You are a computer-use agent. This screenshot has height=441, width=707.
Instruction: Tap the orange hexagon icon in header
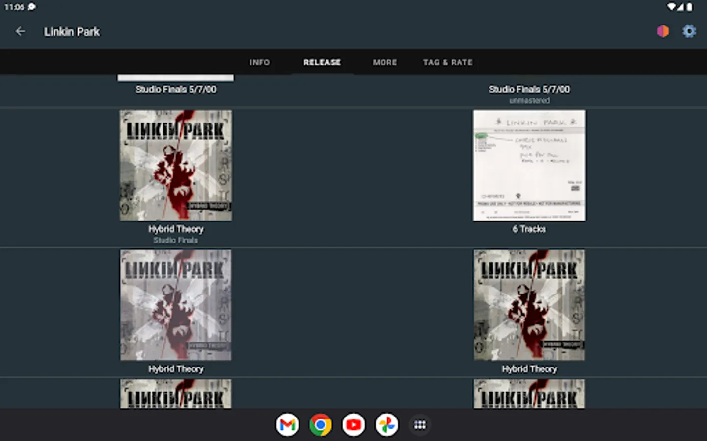(x=663, y=31)
